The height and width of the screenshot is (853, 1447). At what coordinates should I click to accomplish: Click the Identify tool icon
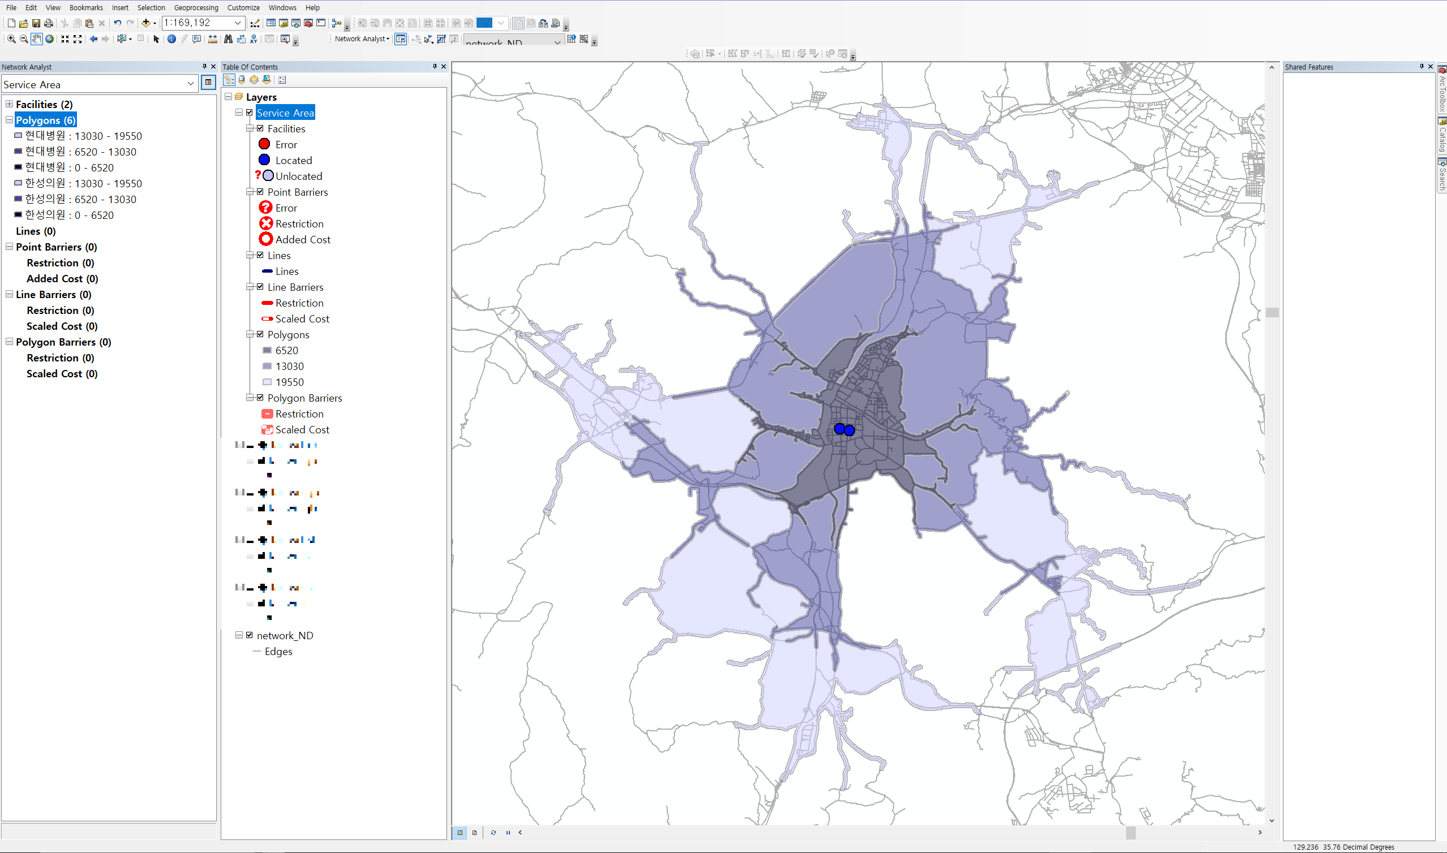(171, 39)
